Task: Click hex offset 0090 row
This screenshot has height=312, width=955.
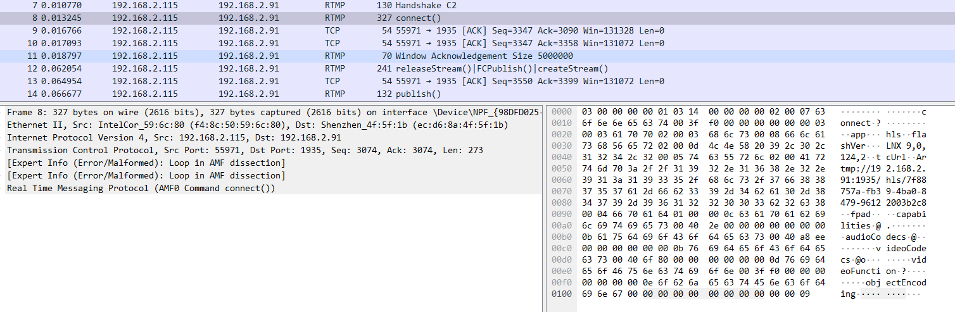Action: [561, 215]
